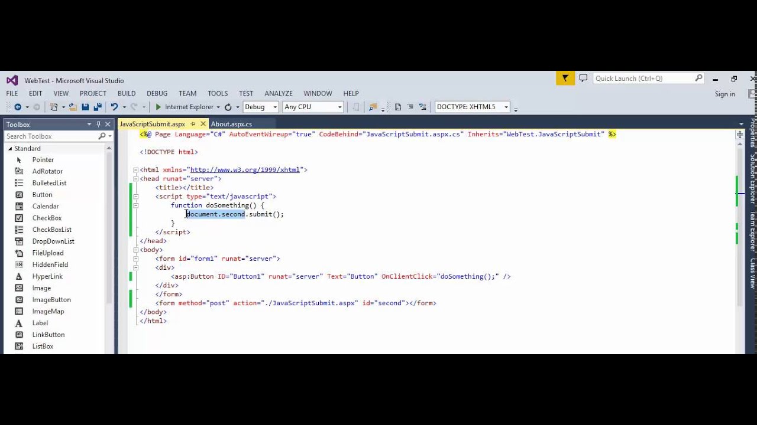757x425 pixels.
Task: Open the w3.org xhtml namespace link
Action: click(245, 170)
